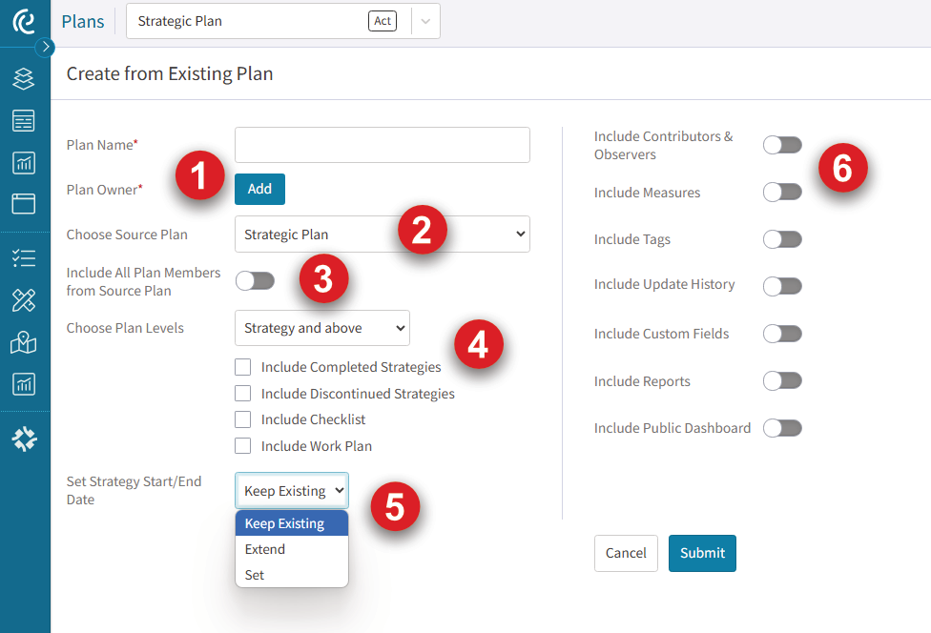The width and height of the screenshot is (931, 633).
Task: Click the bottom puzzle-piece sidebar icon
Action: tap(24, 439)
